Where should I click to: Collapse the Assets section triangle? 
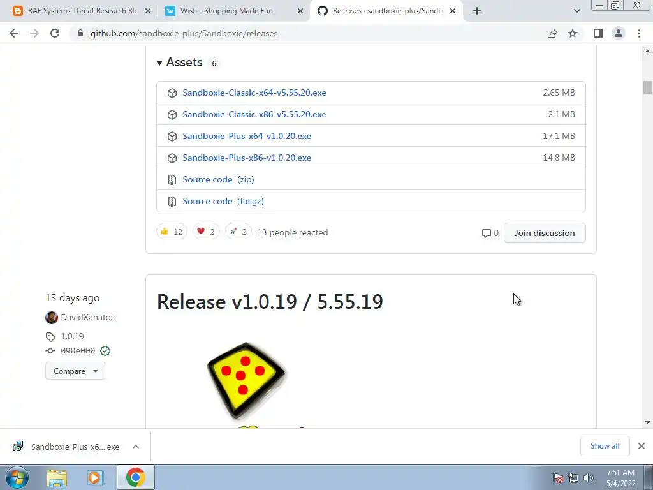[159, 63]
